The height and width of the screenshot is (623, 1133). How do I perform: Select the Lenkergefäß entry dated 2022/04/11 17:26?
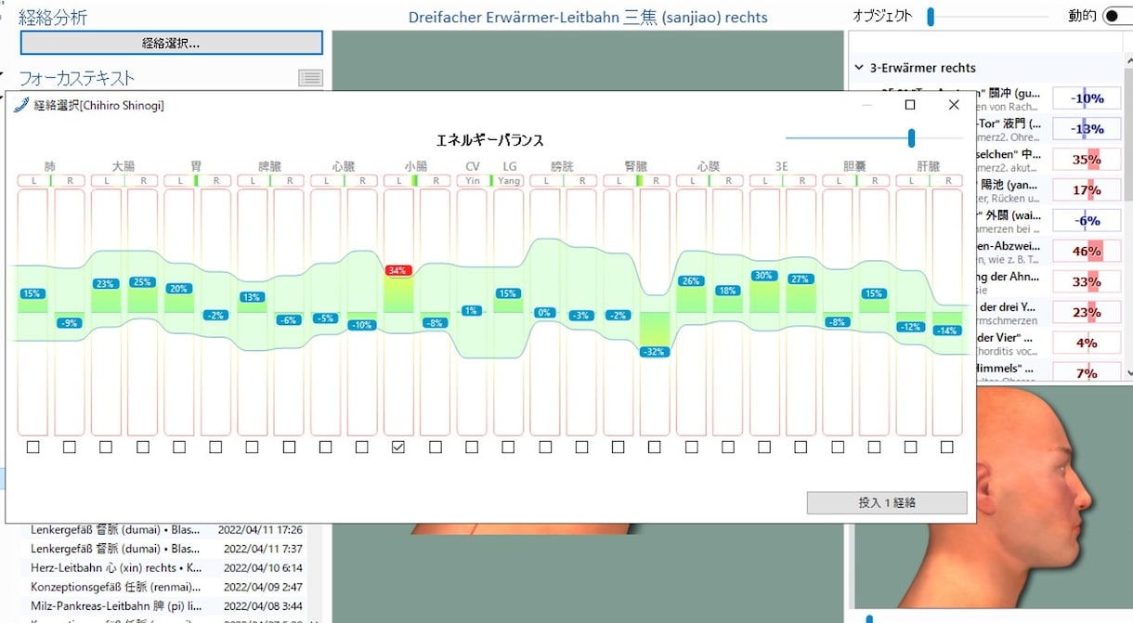pos(169,530)
